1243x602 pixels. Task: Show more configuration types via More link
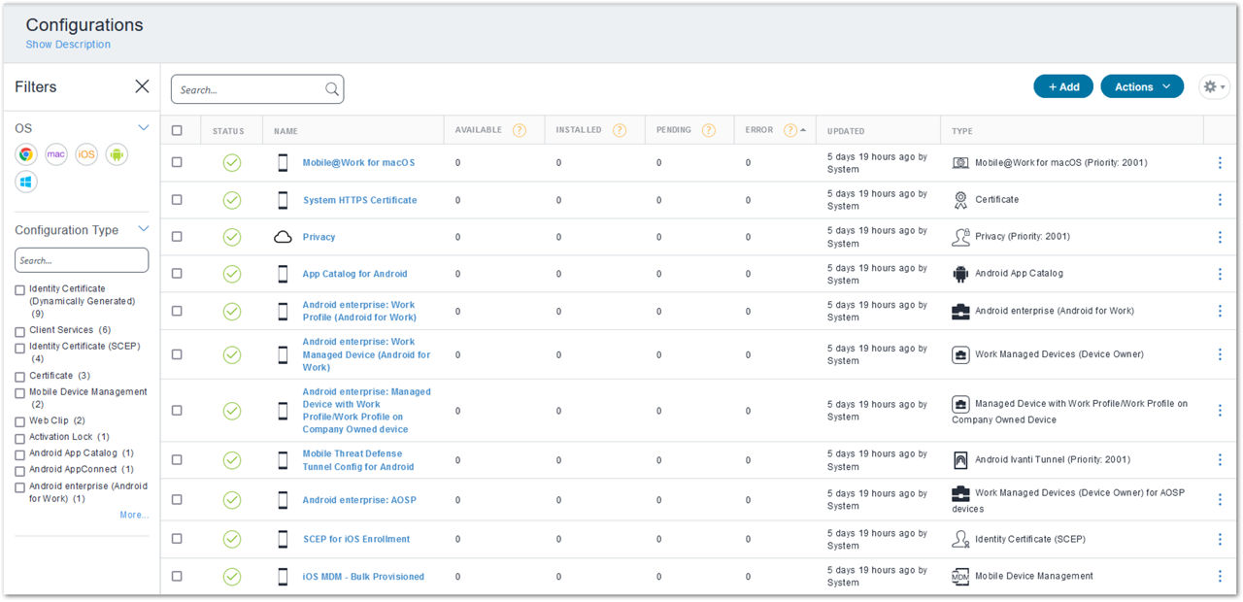[x=134, y=515]
